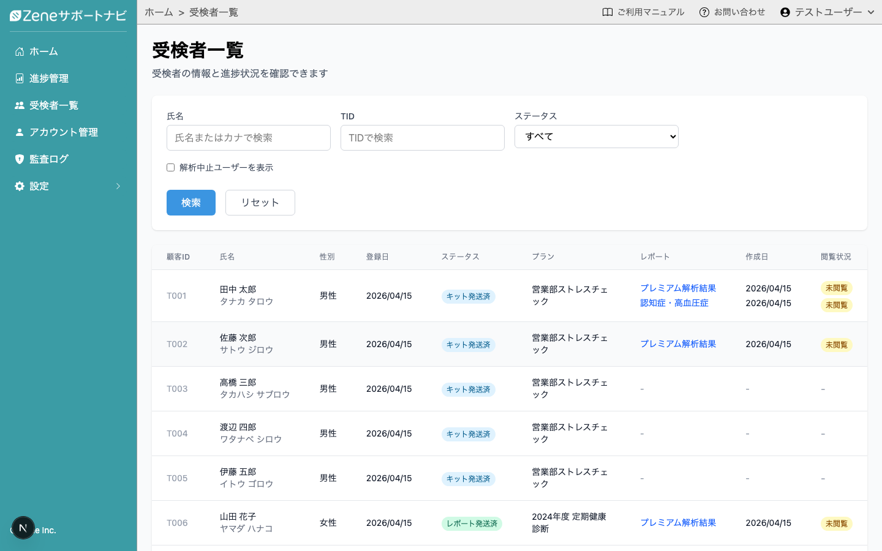Image resolution: width=882 pixels, height=551 pixels.
Task: Click the name 山田 花子
Action: pyautogui.click(x=238, y=517)
